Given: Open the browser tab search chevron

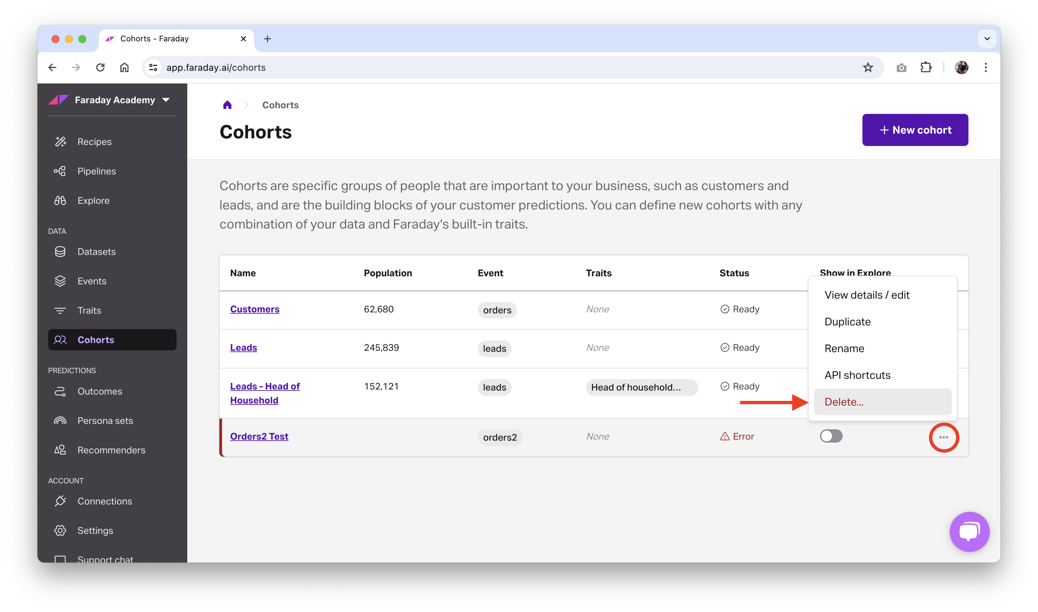Looking at the screenshot, I should pos(987,39).
